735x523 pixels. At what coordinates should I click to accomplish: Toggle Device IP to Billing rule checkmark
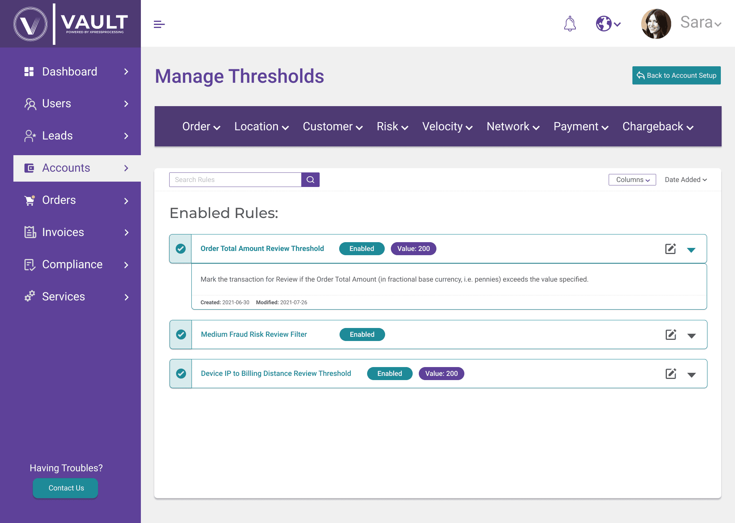point(181,374)
